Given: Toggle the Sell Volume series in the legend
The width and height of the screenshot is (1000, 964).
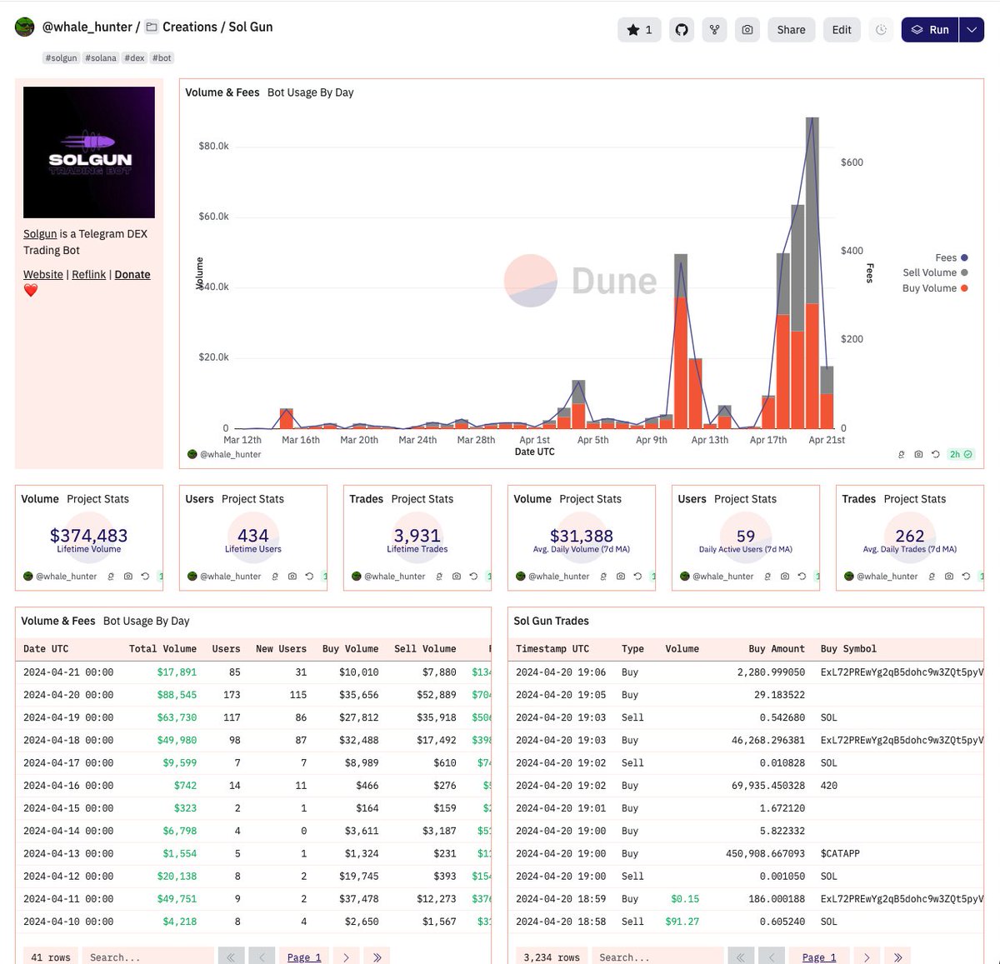Looking at the screenshot, I should coord(935,272).
